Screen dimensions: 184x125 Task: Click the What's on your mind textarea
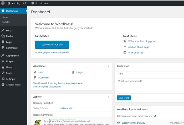(150, 86)
